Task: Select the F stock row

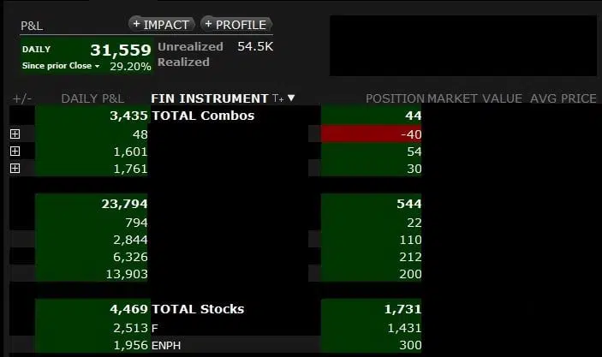Action: [216, 328]
